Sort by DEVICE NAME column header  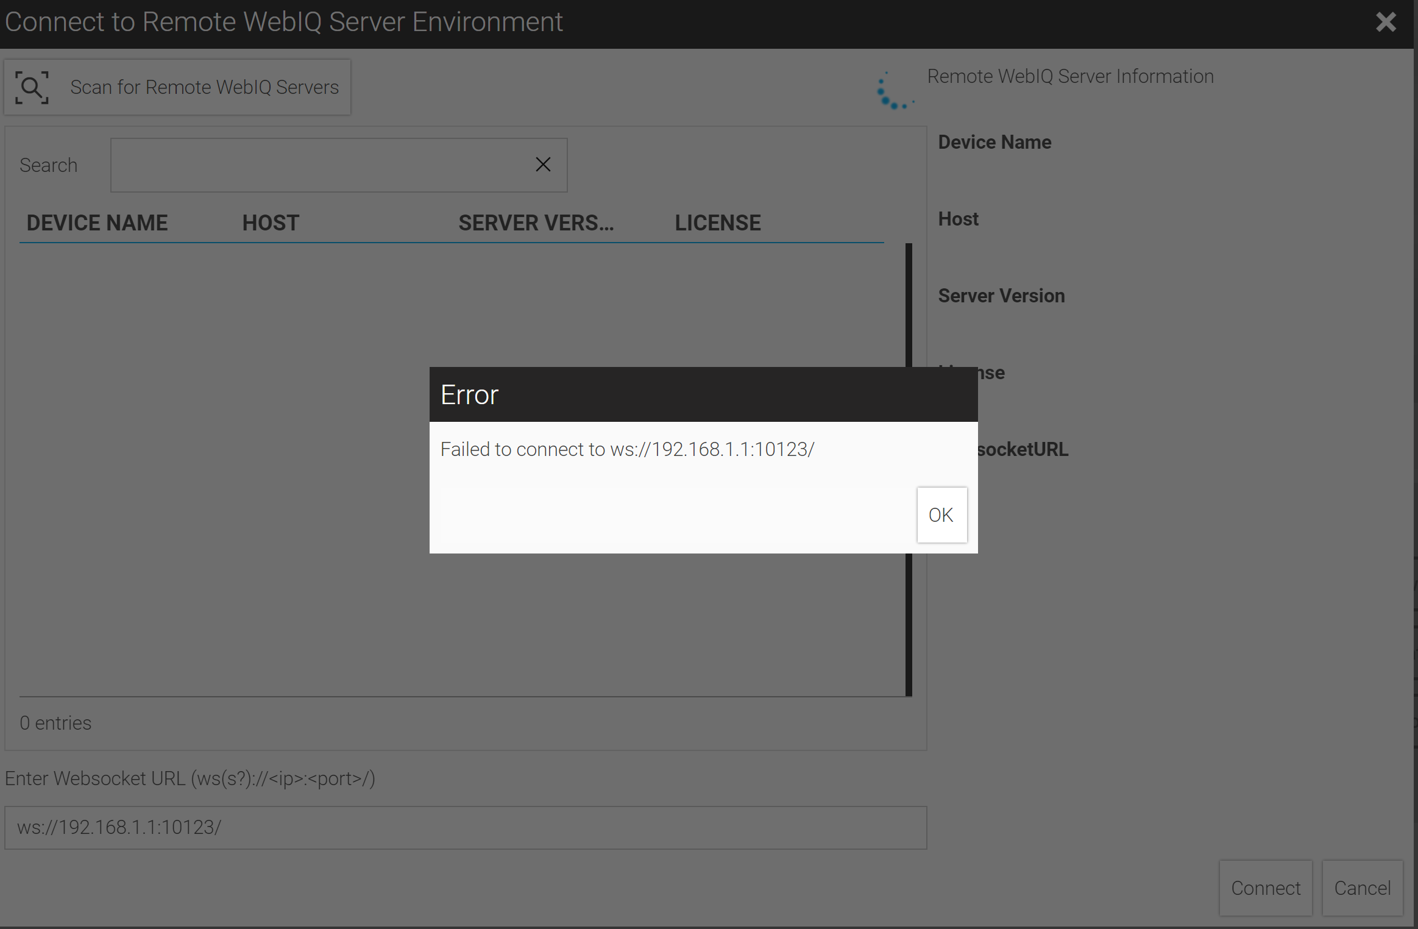click(97, 223)
